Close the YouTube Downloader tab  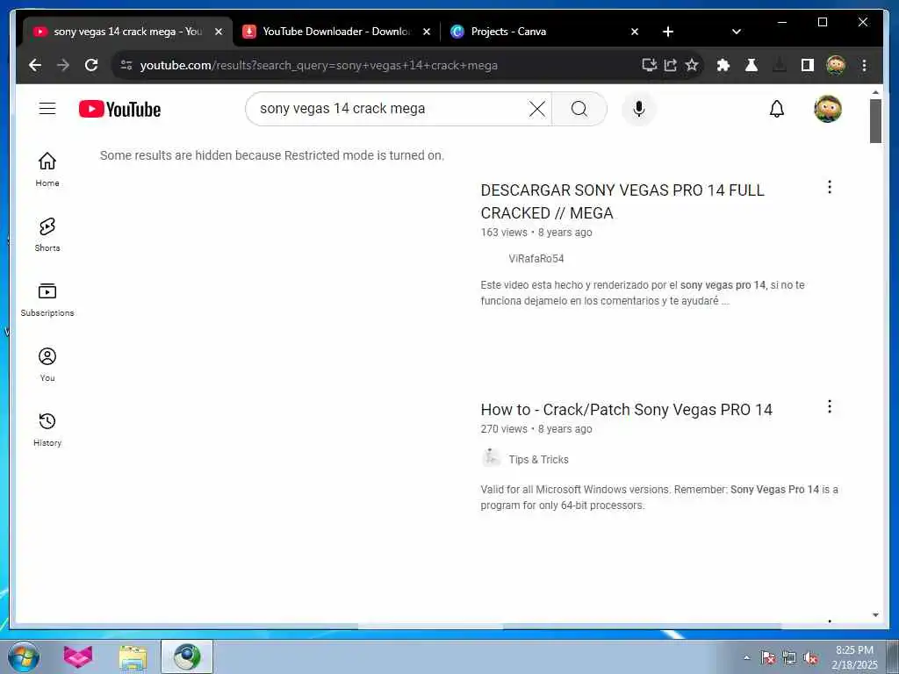(427, 32)
